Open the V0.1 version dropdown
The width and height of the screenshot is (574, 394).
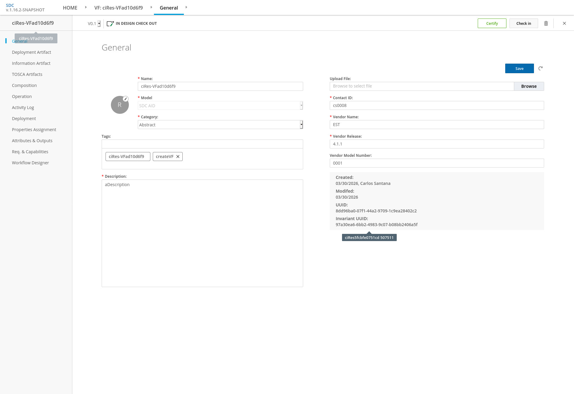pyautogui.click(x=99, y=24)
